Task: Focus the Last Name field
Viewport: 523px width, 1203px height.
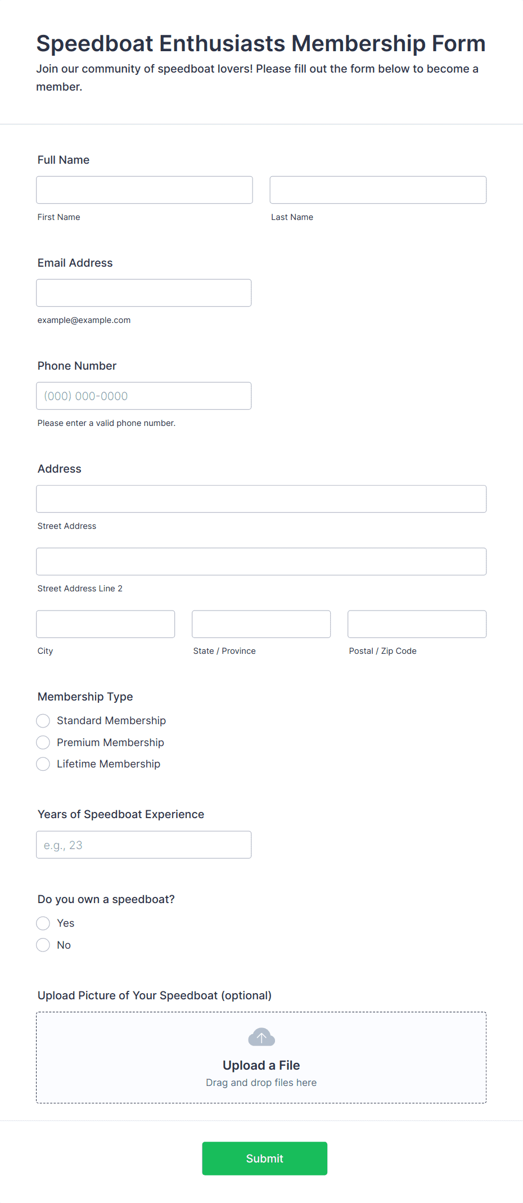Action: click(378, 190)
